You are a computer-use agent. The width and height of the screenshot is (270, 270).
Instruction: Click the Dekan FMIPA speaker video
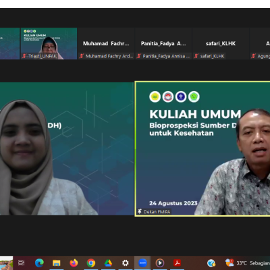[x=202, y=148]
